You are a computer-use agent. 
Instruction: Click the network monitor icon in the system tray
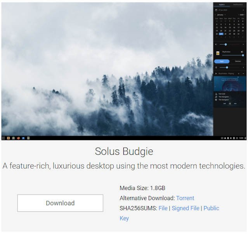[x=222, y=138]
